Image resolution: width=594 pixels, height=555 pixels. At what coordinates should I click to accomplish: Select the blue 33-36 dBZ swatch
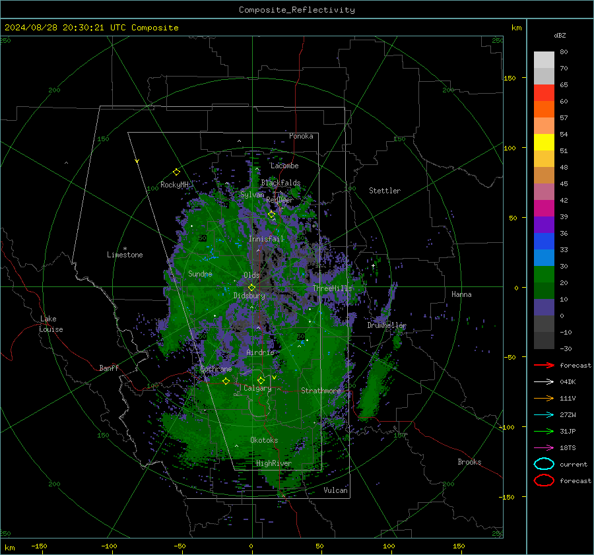pos(544,241)
